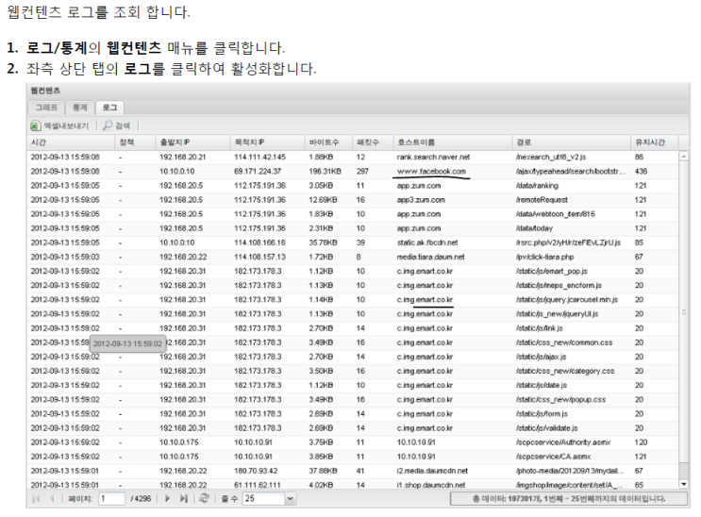Click the 웹컨텐츠 panel title
Screen dimensions: 701x517
pos(45,91)
